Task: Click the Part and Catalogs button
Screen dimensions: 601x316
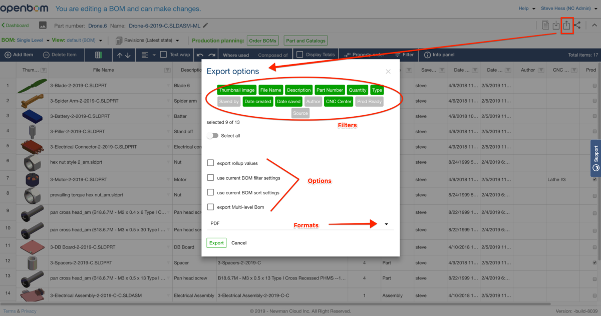Action: click(x=306, y=41)
